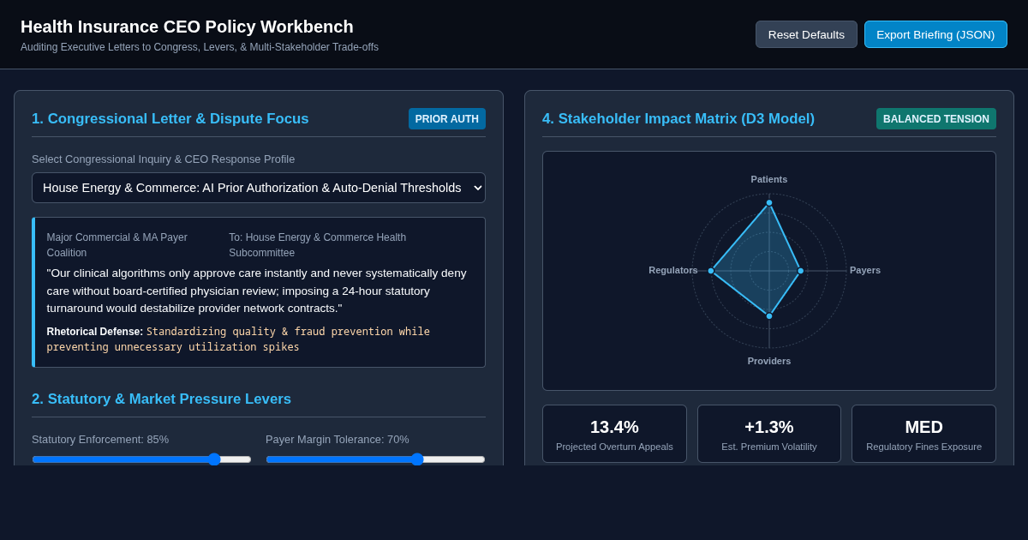Click '4. Stakeholder Impact Matrix (D3 Model)' heading

pyautogui.click(x=678, y=119)
